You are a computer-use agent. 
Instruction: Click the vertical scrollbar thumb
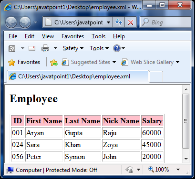[x=186, y=121]
